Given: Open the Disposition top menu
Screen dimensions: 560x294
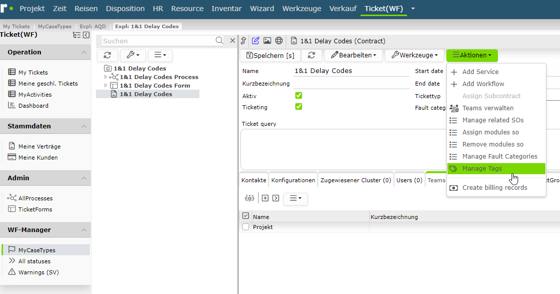Looking at the screenshot, I should 125,9.
